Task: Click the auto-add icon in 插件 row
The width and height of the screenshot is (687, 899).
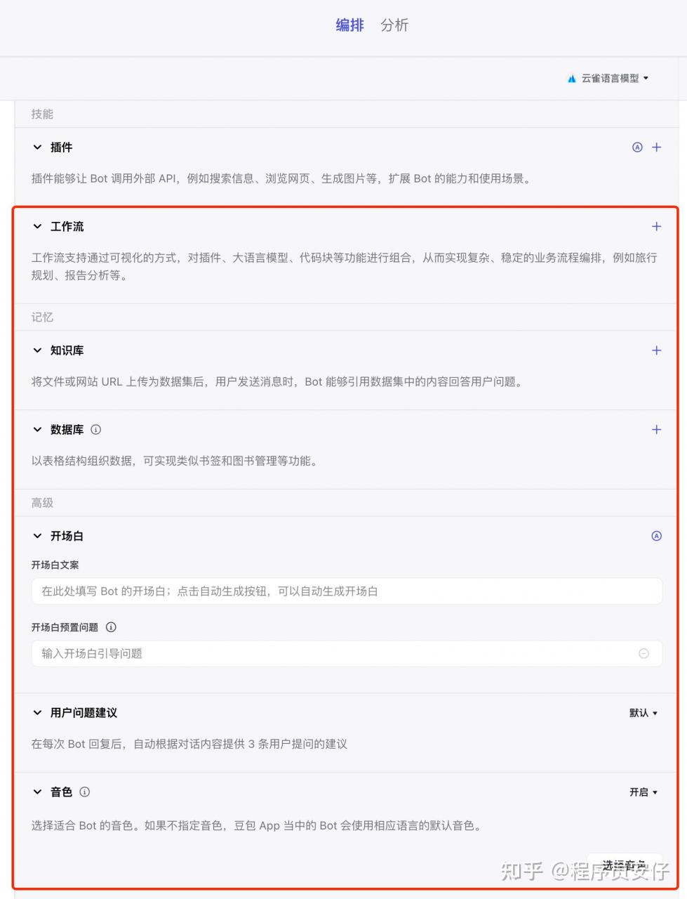Action: click(x=637, y=147)
